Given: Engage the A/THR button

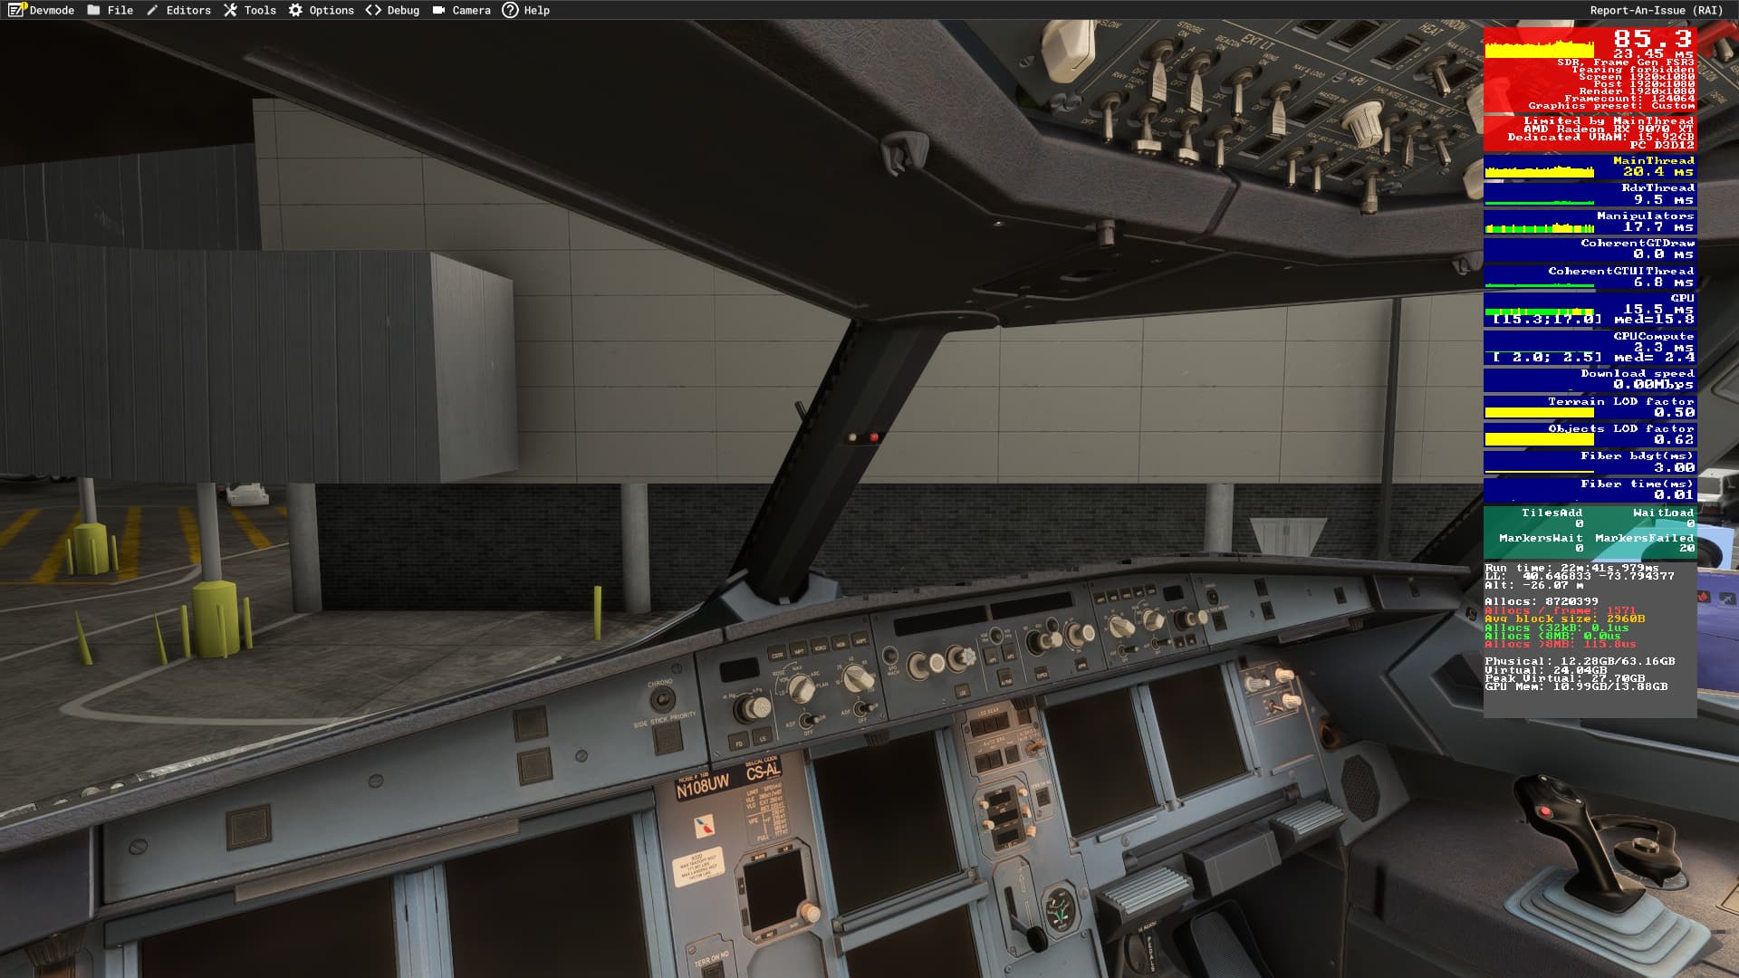Looking at the screenshot, I should (1004, 678).
